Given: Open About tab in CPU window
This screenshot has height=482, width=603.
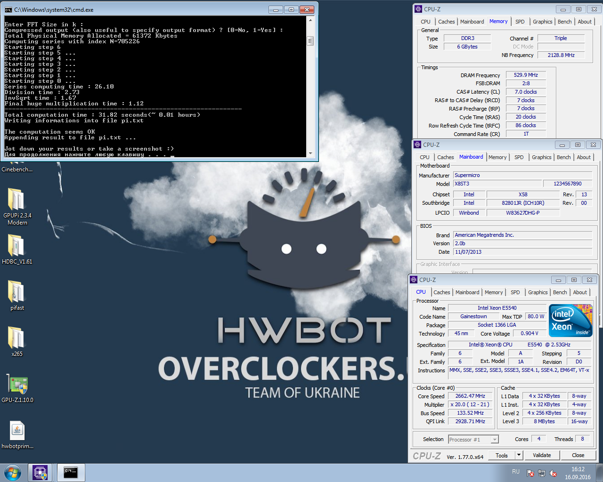Looking at the screenshot, I should (580, 292).
